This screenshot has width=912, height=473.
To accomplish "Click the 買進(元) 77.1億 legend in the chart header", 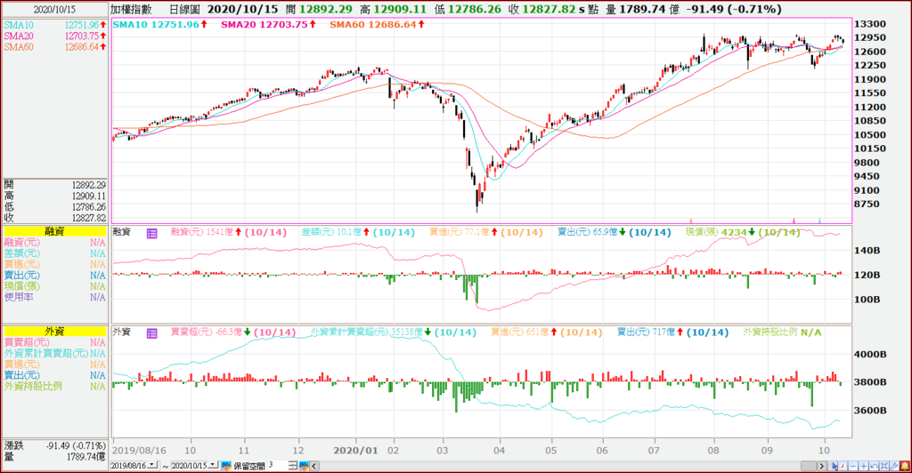I will click(x=486, y=232).
